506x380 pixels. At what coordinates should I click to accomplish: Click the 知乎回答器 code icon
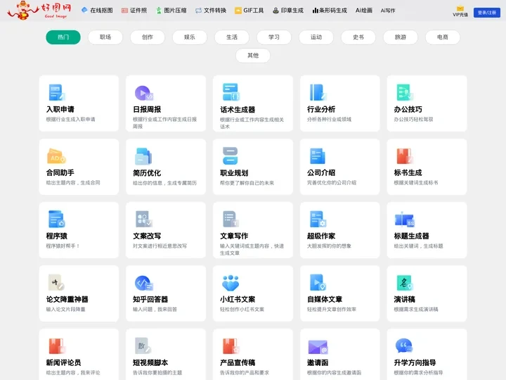pos(144,283)
